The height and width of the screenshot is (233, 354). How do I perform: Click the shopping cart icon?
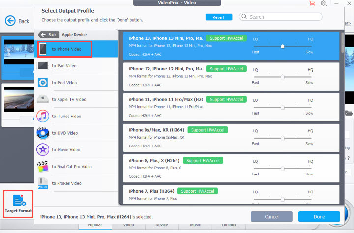pos(312,3)
